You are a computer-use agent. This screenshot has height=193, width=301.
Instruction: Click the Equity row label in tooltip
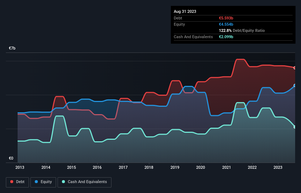(x=179, y=24)
